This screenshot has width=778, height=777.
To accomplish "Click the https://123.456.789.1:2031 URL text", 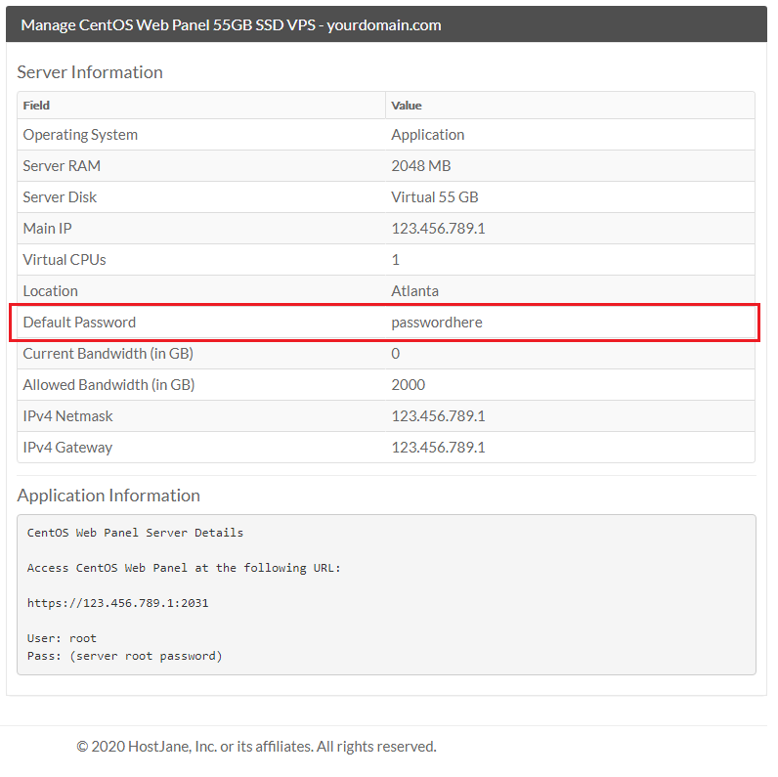I will [x=117, y=603].
